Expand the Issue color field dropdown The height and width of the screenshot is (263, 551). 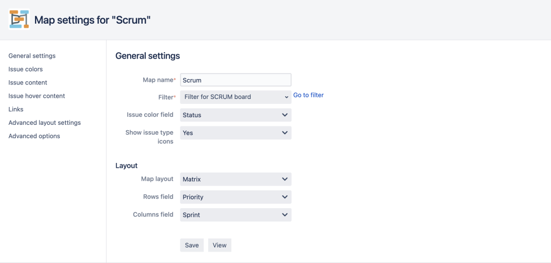click(236, 115)
